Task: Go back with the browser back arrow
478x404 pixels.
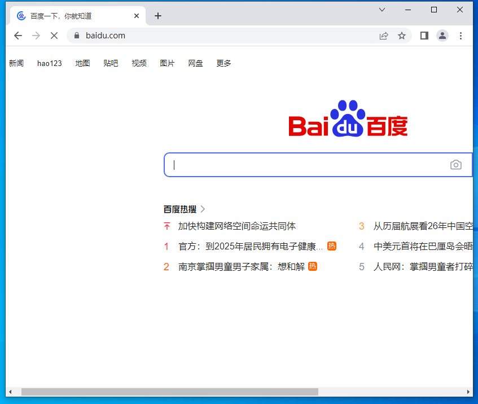Action: tap(18, 36)
